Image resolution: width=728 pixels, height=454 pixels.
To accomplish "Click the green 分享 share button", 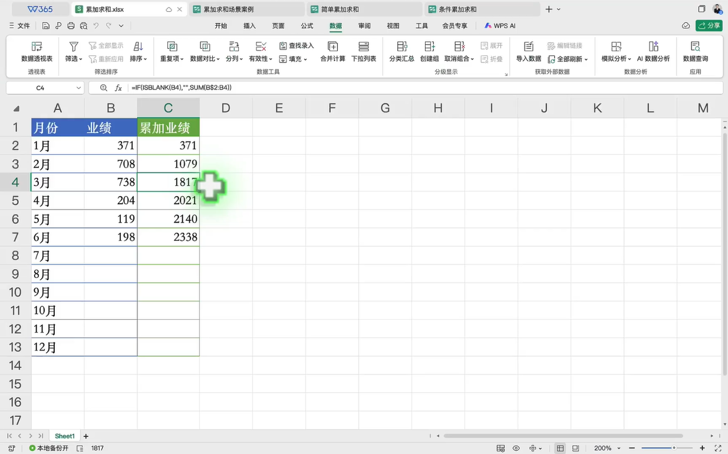I will click(709, 25).
